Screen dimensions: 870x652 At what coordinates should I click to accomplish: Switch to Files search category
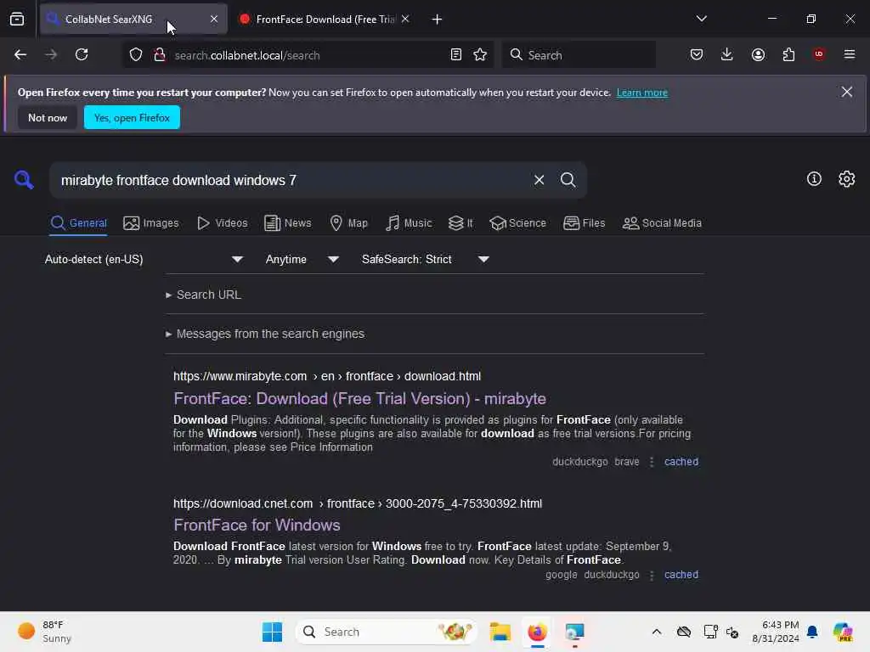[584, 223]
